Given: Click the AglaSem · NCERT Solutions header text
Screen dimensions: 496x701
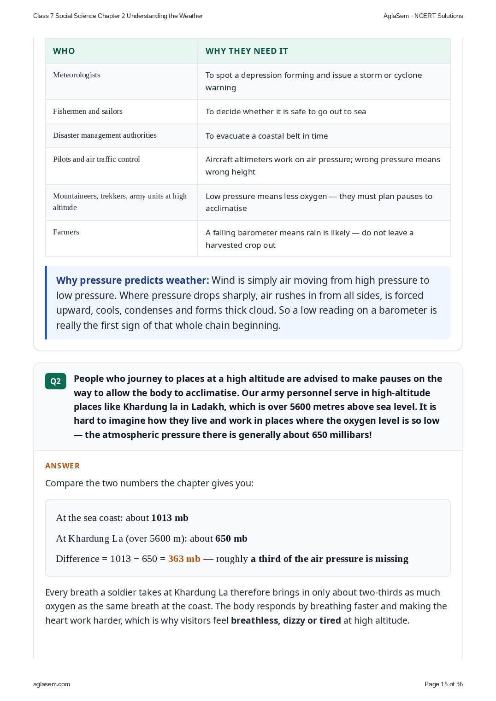Looking at the screenshot, I should pos(423,16).
